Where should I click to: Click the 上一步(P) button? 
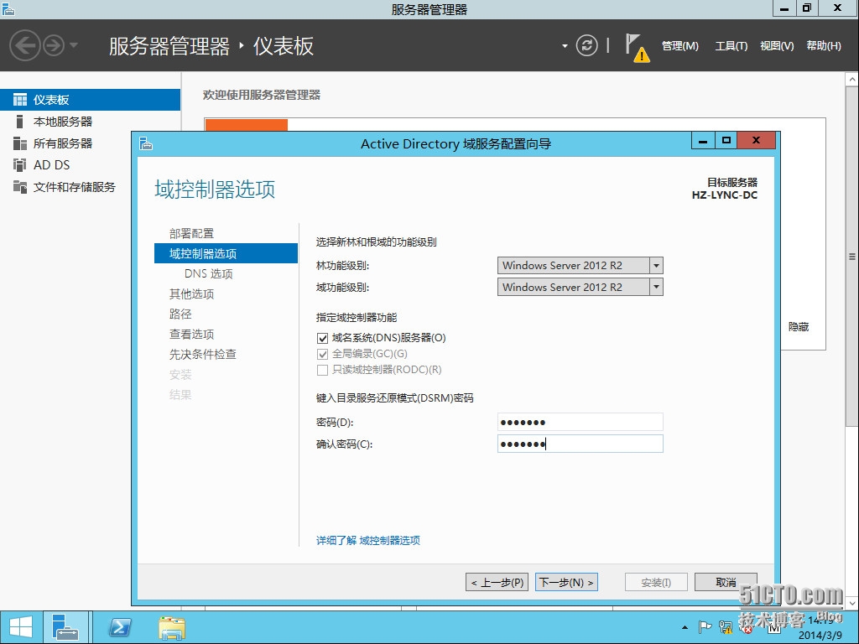pyautogui.click(x=497, y=582)
